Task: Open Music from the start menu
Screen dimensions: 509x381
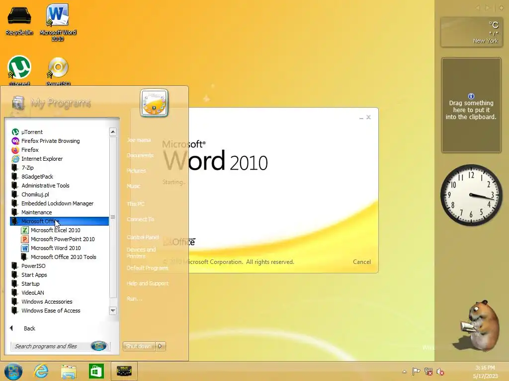Action: click(133, 186)
